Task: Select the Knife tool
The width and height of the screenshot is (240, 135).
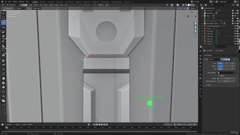Action: [3, 74]
